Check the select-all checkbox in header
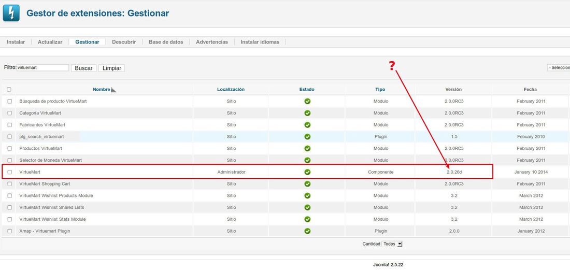Viewport: 570px width, 270px height. coord(9,89)
